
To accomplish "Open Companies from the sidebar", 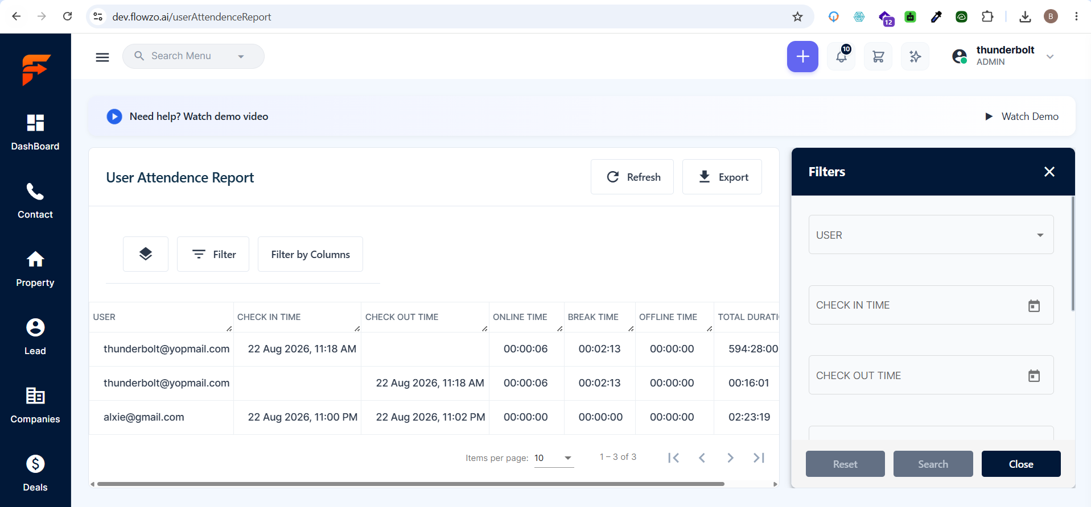I will click(x=35, y=405).
